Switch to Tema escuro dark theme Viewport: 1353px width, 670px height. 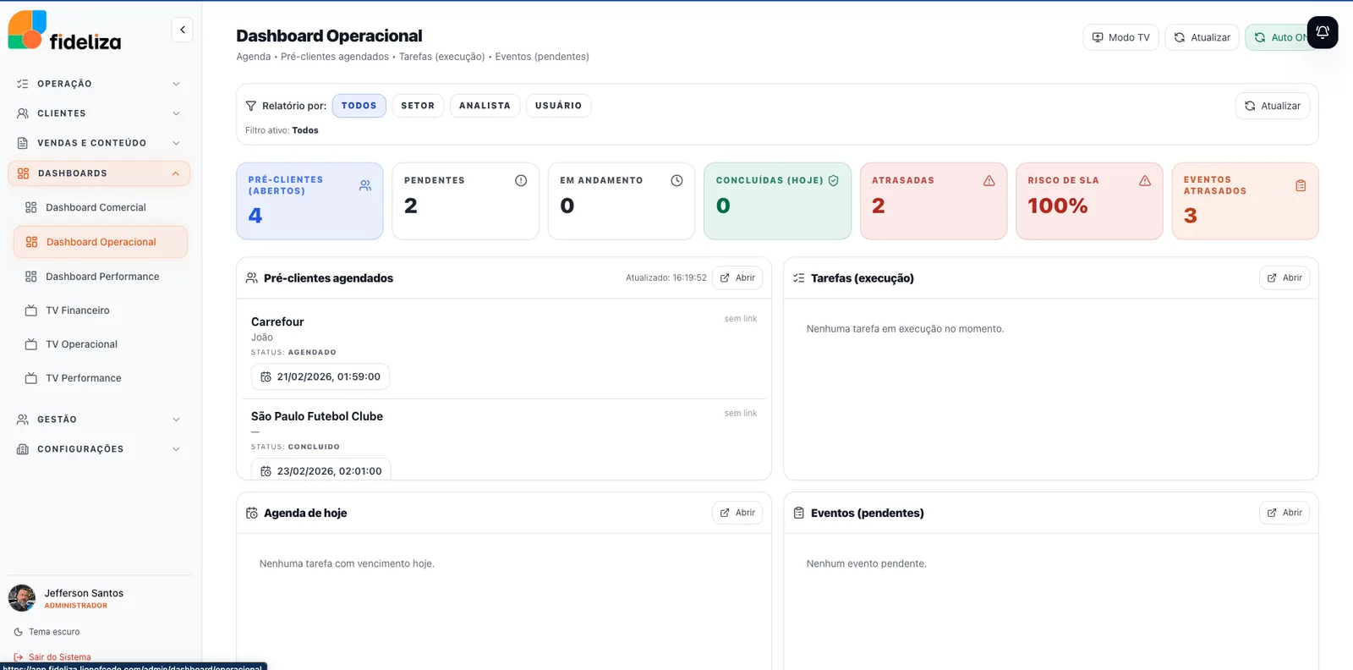(47, 632)
